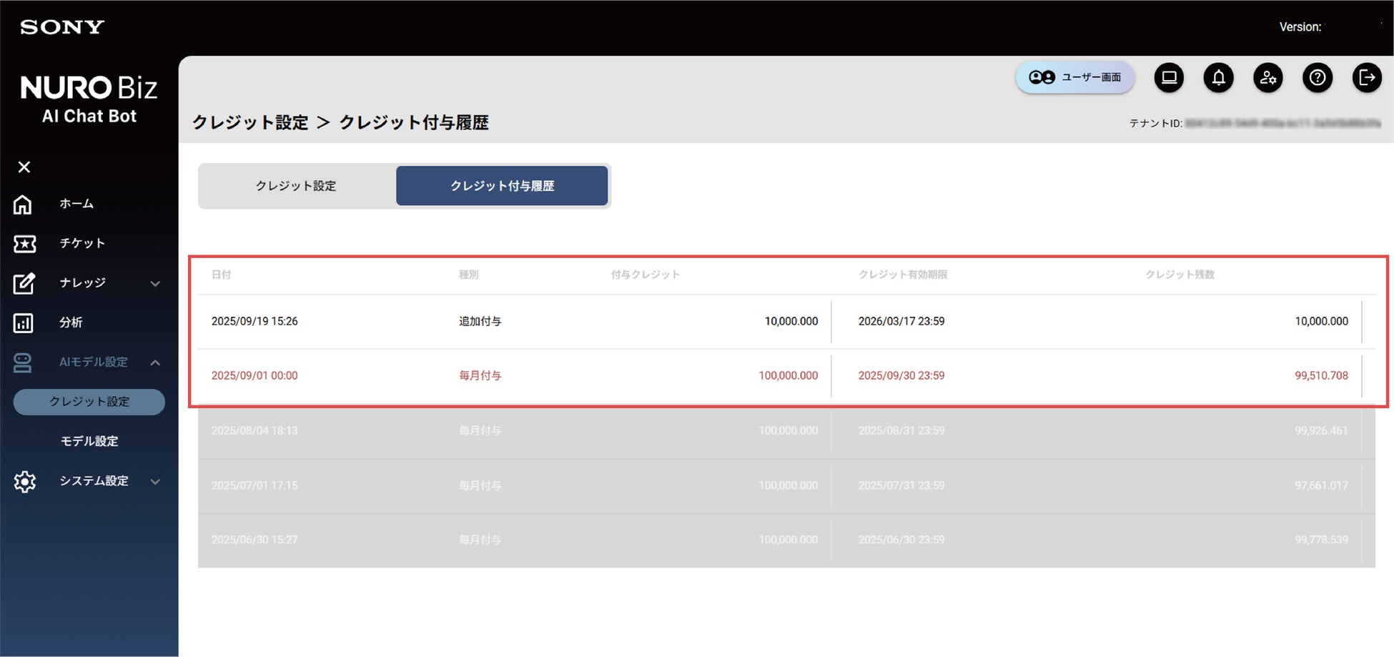This screenshot has width=1394, height=657.
Task: Click the システム設定 gear icon
Action: (24, 481)
